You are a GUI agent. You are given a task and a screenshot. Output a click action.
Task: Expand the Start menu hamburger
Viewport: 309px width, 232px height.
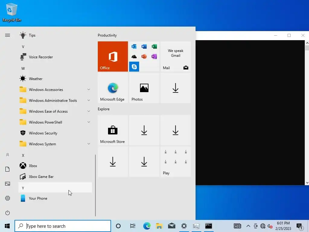coord(8,35)
